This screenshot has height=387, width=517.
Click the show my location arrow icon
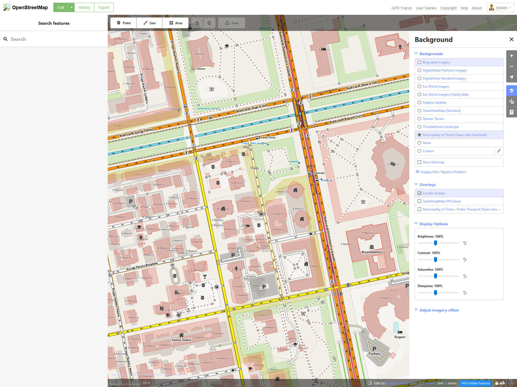tap(511, 77)
